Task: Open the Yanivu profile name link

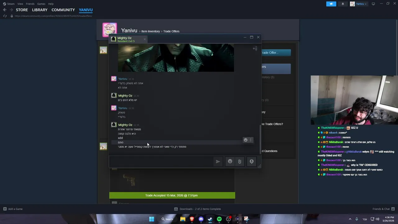Action: pos(129,30)
